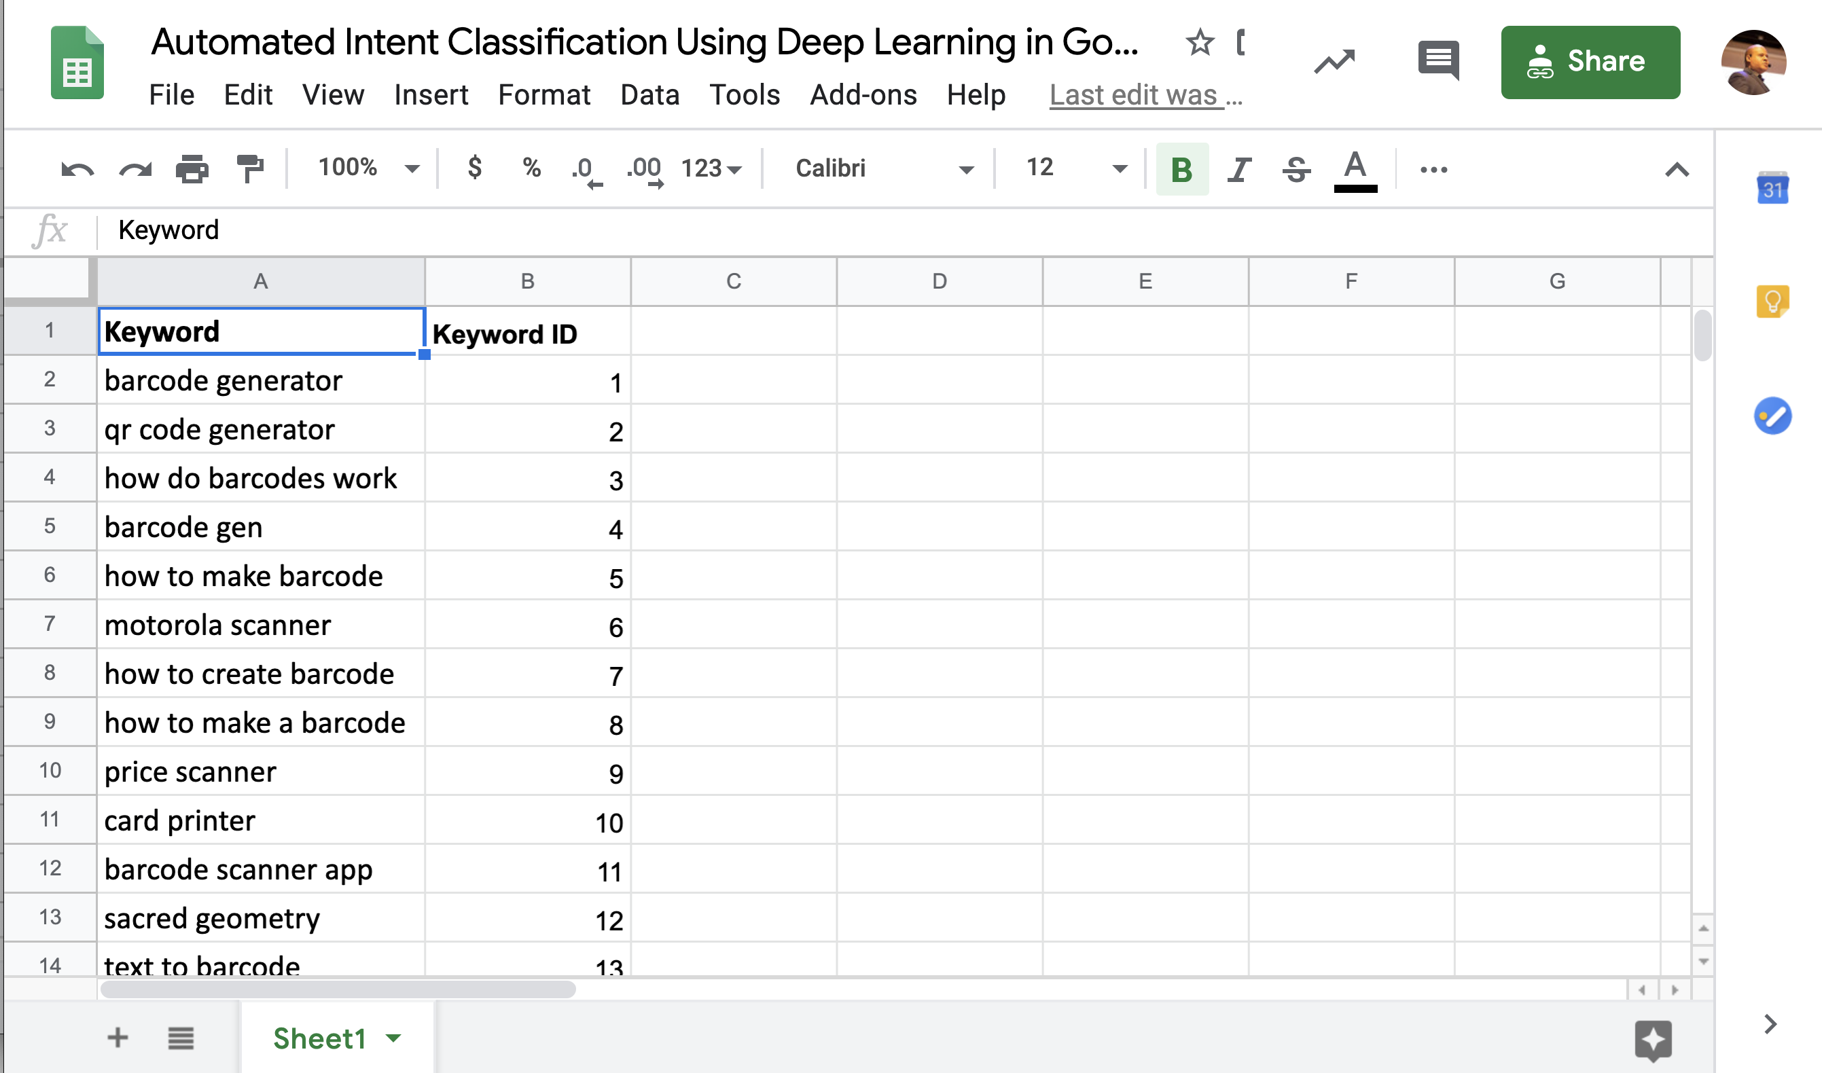
Task: Open the Last edit was link
Action: tap(1145, 94)
